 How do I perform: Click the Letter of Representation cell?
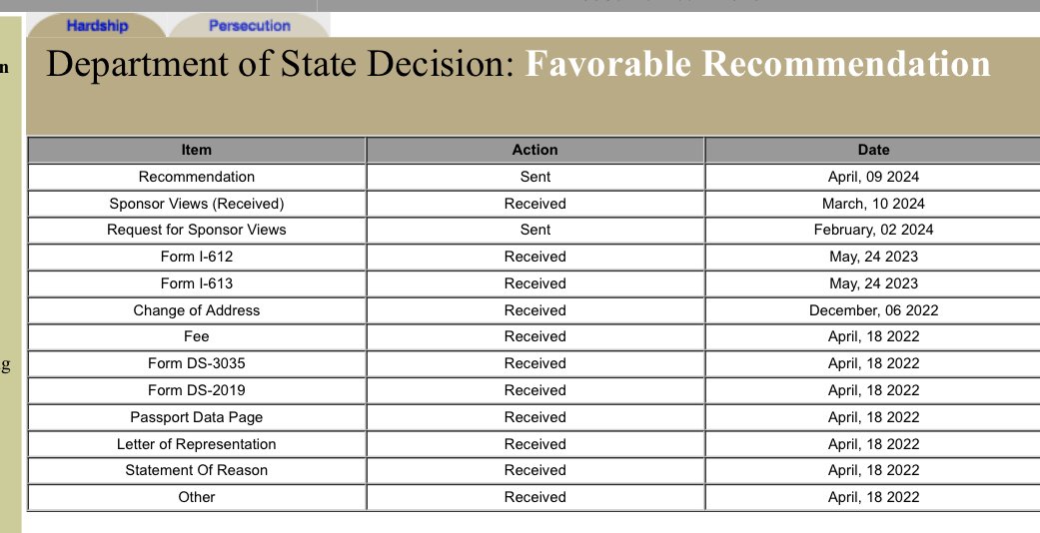(197, 444)
